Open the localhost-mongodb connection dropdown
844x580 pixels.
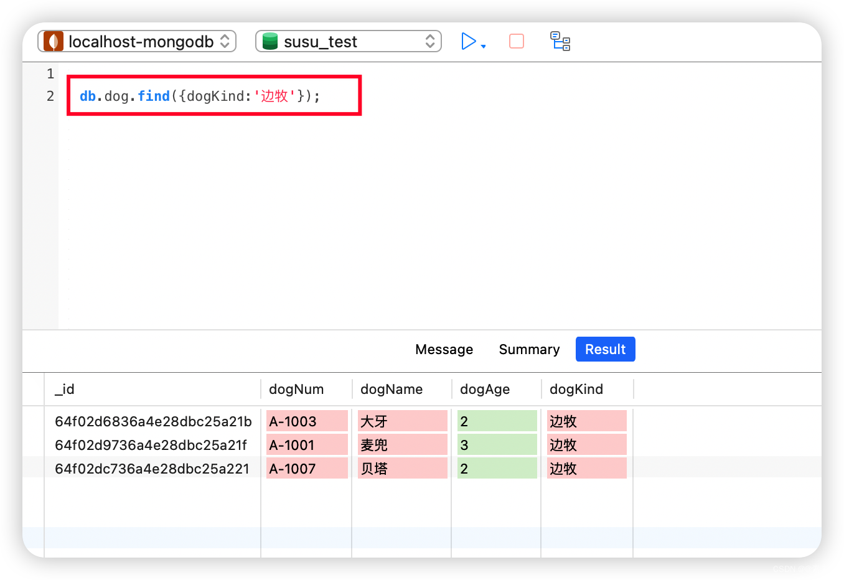click(x=137, y=41)
